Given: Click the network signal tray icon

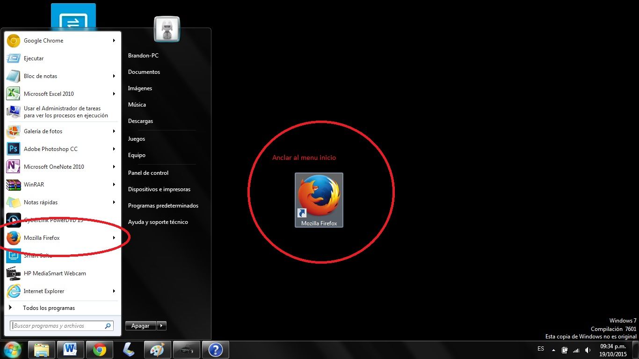Looking at the screenshot, I should (x=576, y=350).
